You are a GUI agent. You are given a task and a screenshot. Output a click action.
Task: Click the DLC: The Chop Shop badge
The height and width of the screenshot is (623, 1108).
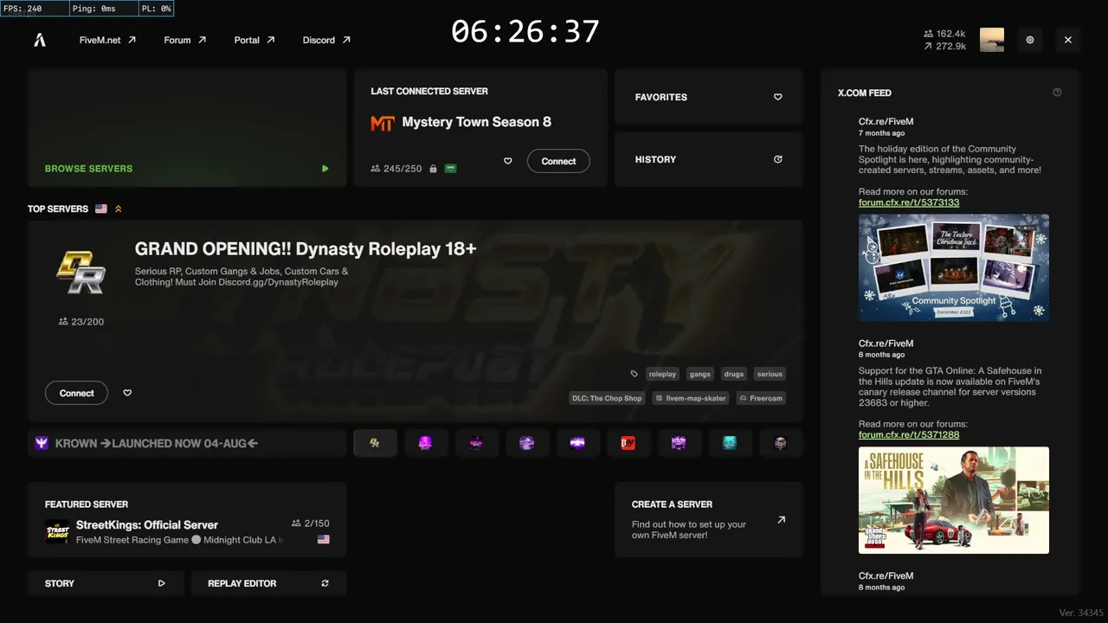pos(607,398)
